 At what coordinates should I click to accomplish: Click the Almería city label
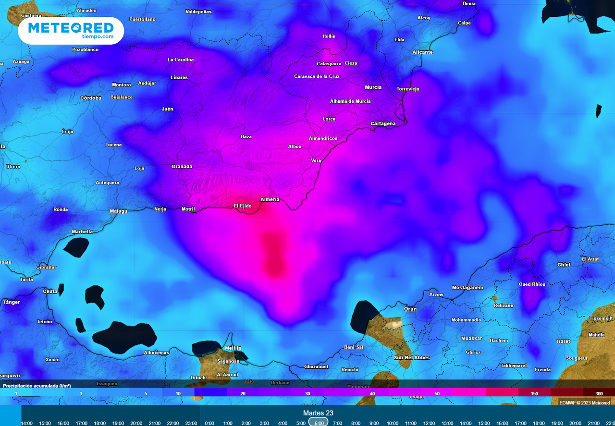[x=270, y=200]
